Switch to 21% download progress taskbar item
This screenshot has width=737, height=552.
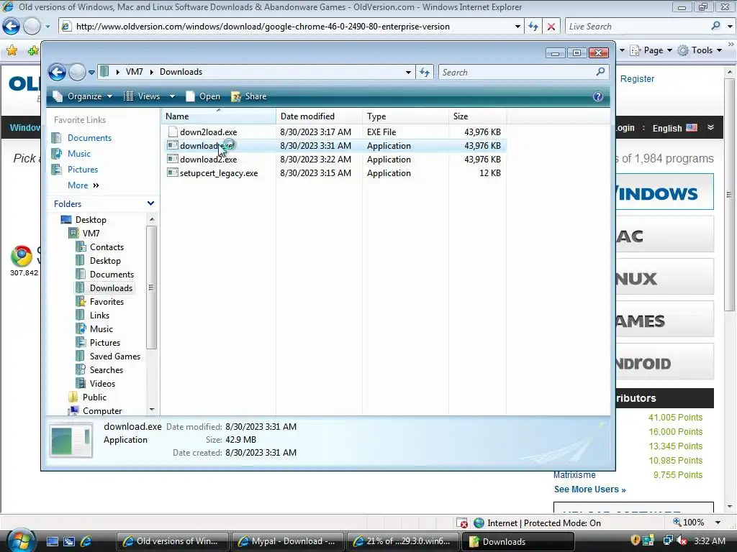tap(403, 541)
